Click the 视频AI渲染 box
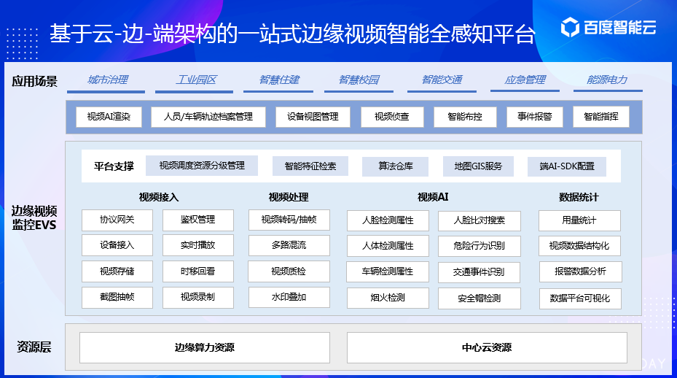This screenshot has height=378, width=677. pyautogui.click(x=109, y=117)
